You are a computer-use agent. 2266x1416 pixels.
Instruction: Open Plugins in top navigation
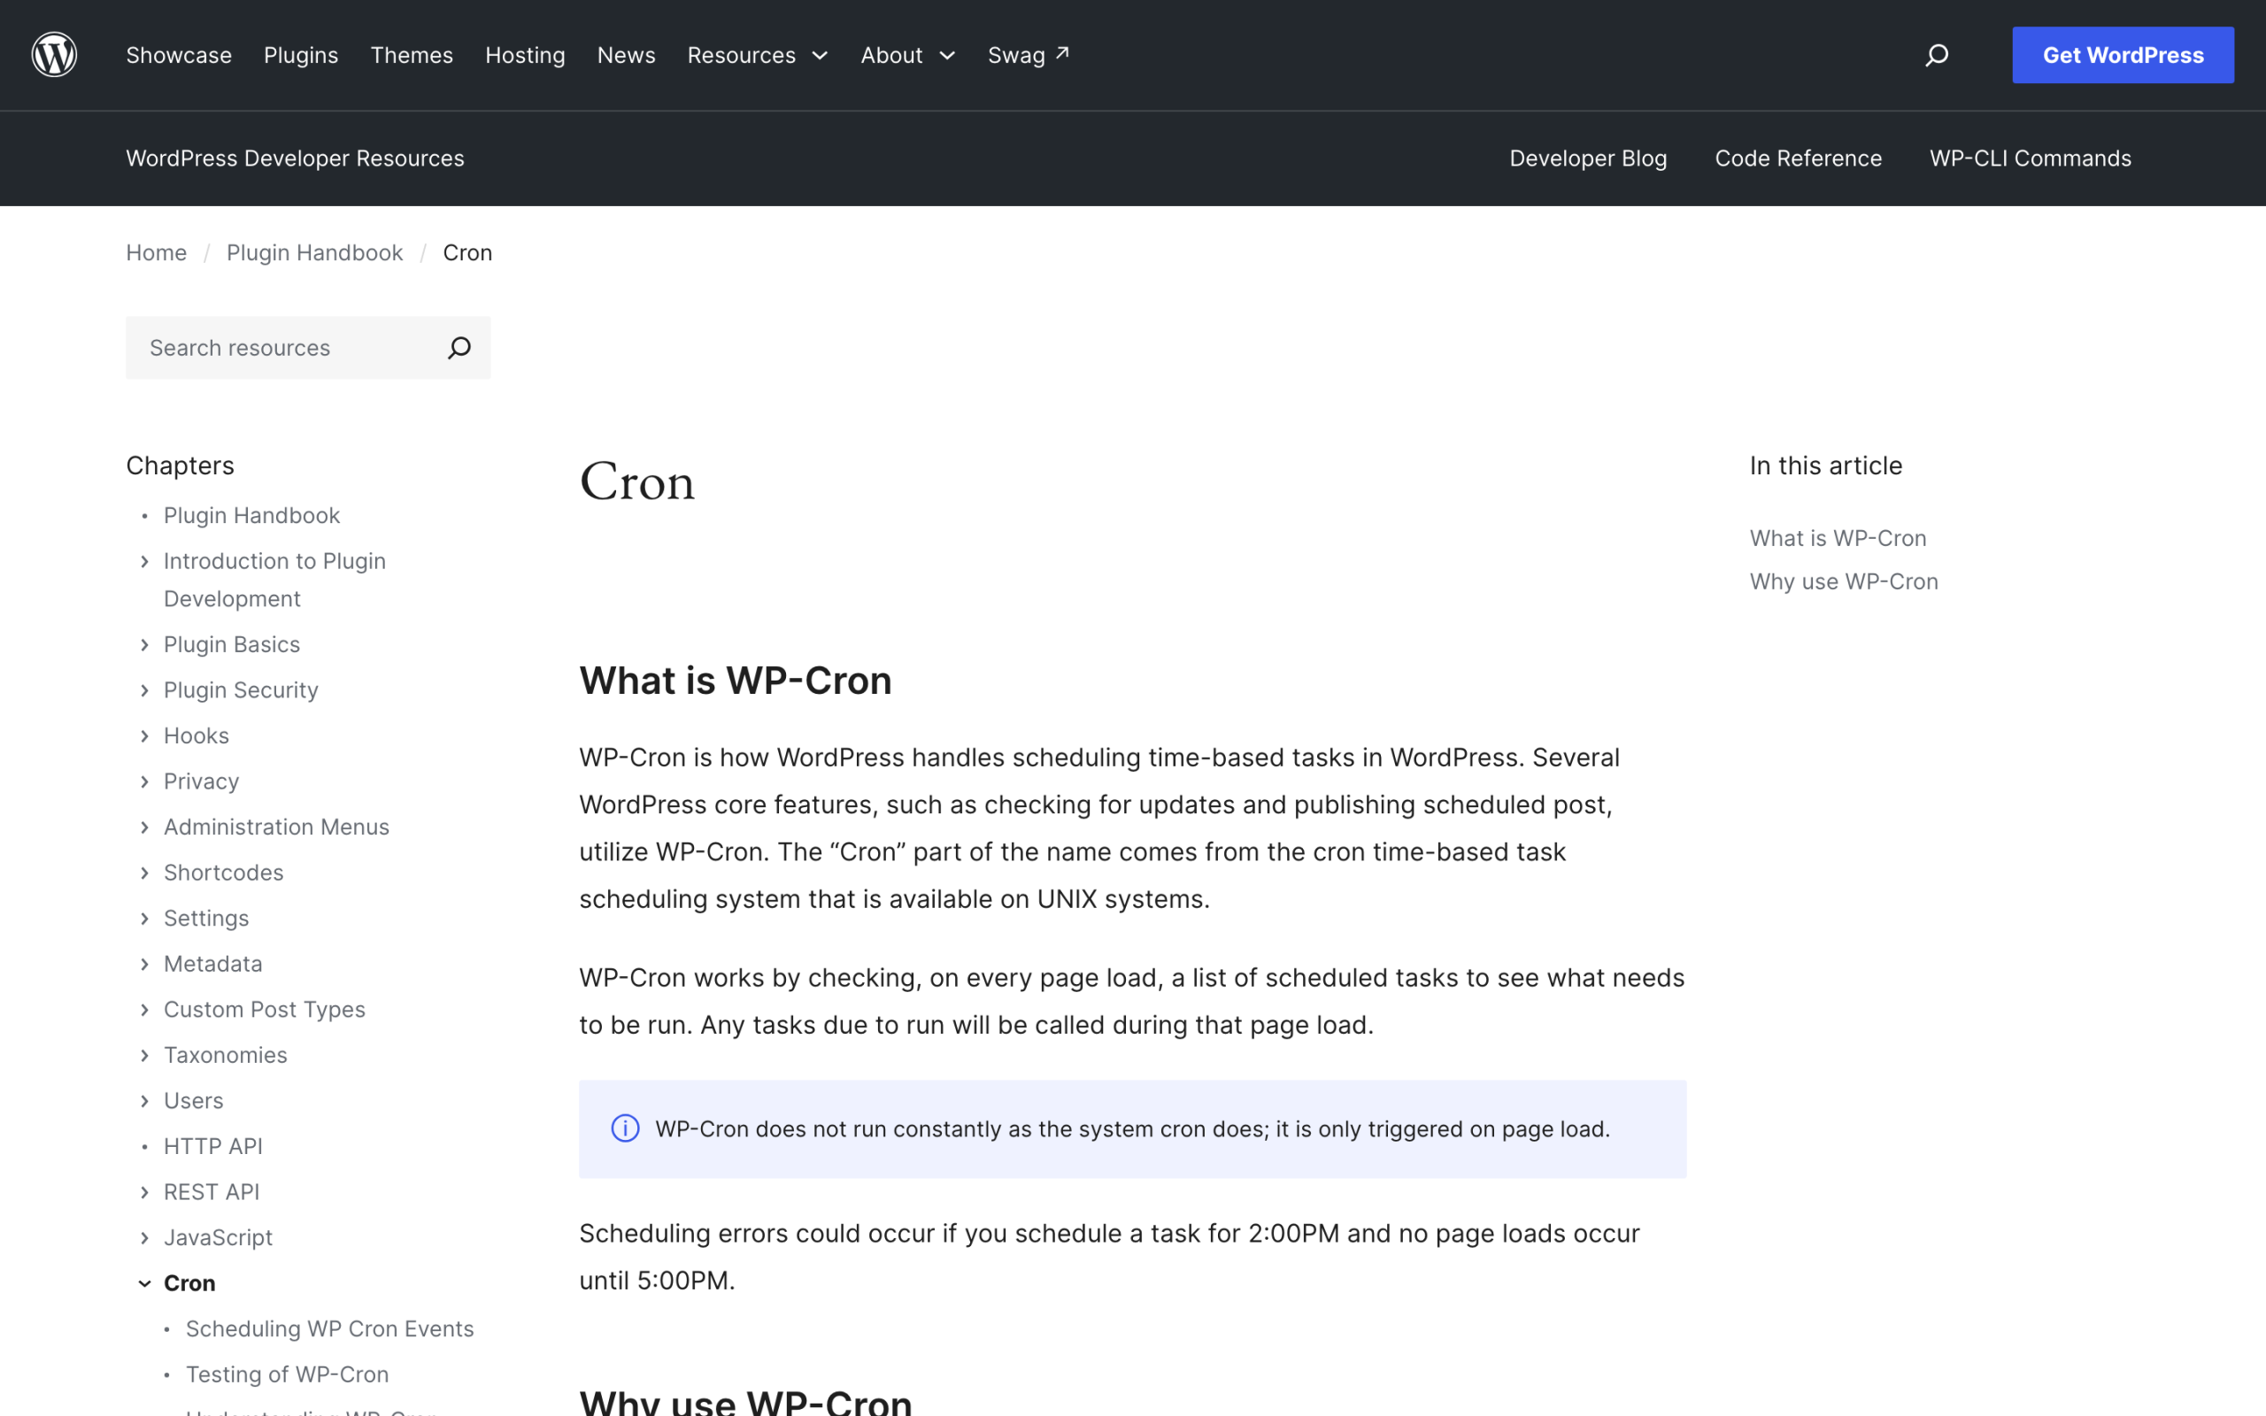(301, 55)
